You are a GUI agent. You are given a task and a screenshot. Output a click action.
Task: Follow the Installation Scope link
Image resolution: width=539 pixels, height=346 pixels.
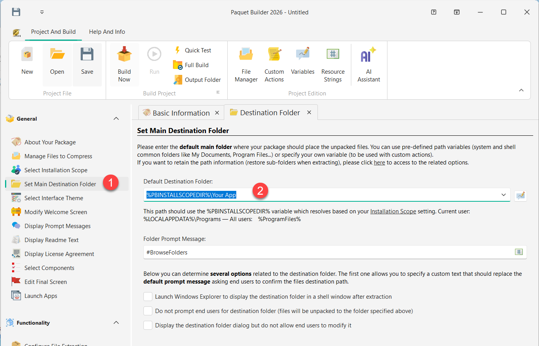393,211
